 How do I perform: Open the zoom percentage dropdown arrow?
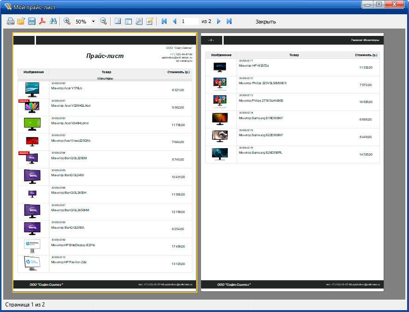94,21
